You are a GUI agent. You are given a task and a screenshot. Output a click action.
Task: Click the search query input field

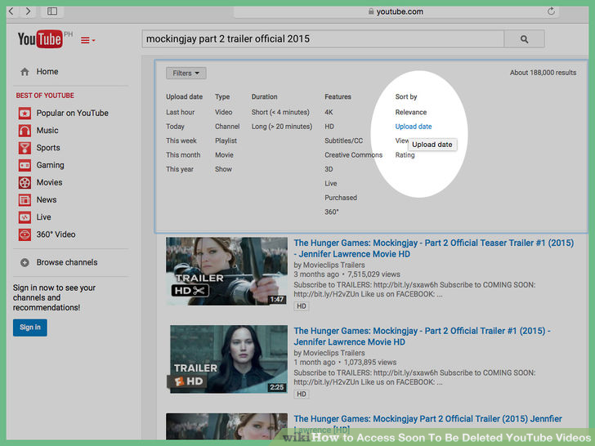[x=323, y=38]
